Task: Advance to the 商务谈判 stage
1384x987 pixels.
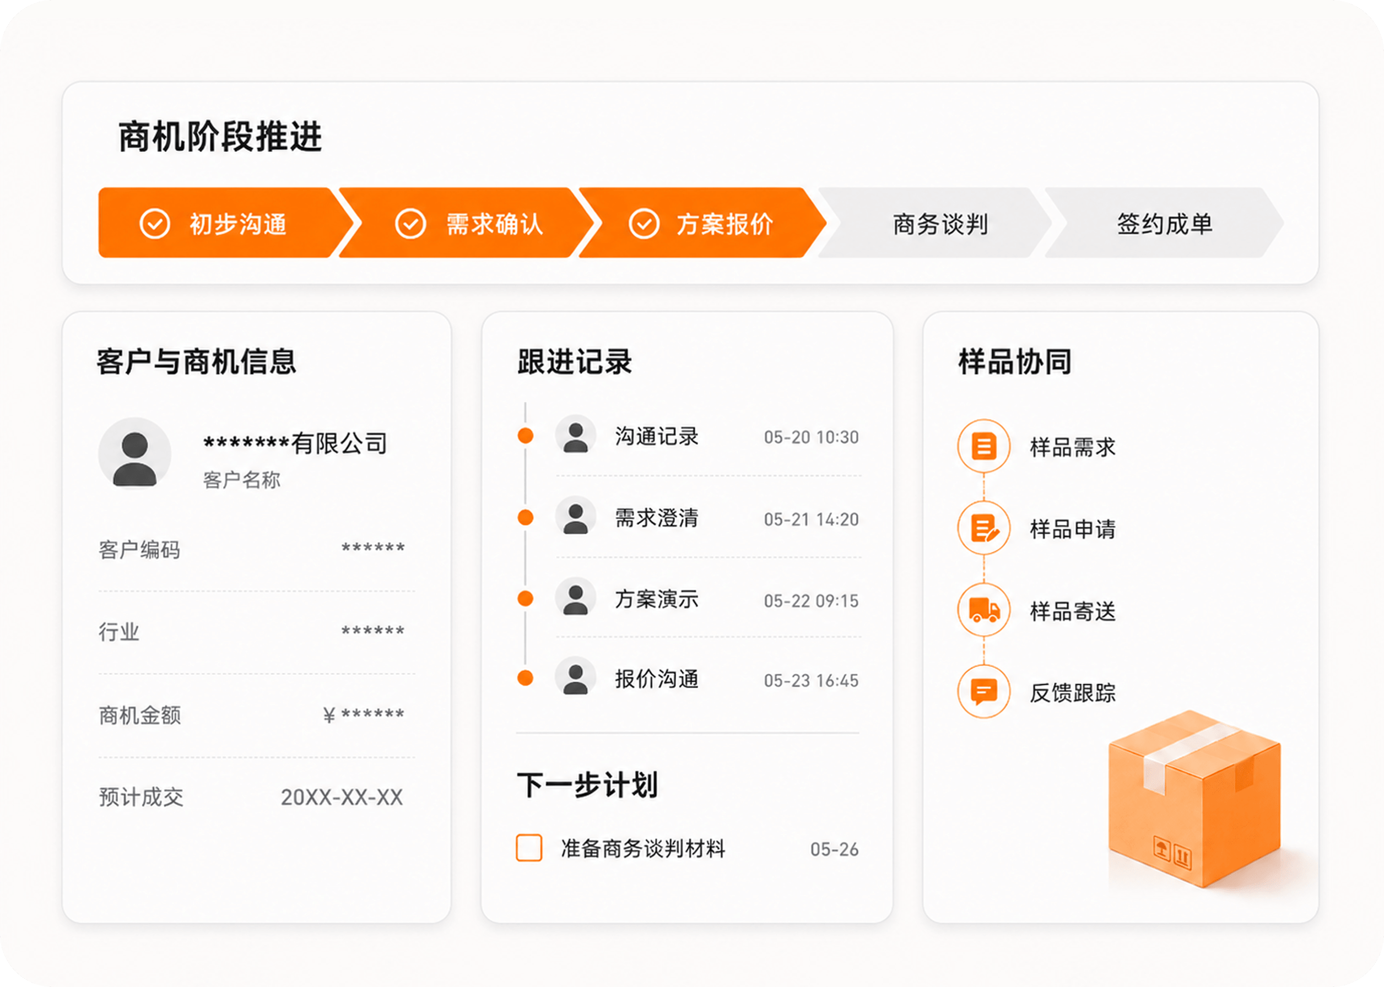Action: click(935, 223)
